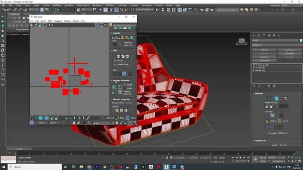Click the time slider handle above the timeline

pyautogui.click(x=19, y=149)
